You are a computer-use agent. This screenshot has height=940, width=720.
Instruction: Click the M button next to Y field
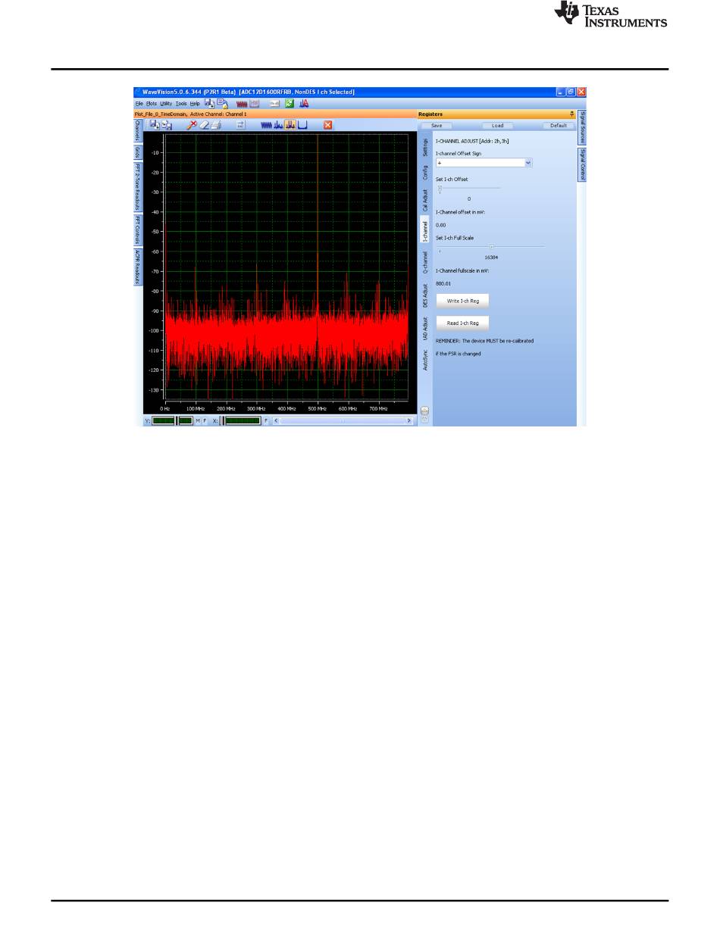pos(197,420)
